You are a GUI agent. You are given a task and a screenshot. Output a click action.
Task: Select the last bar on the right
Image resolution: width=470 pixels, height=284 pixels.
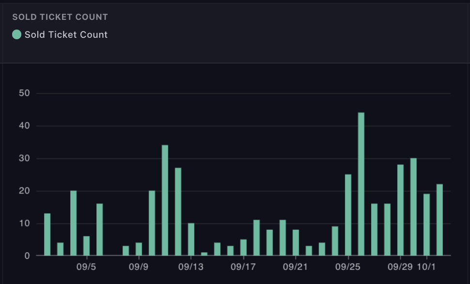[x=439, y=220]
